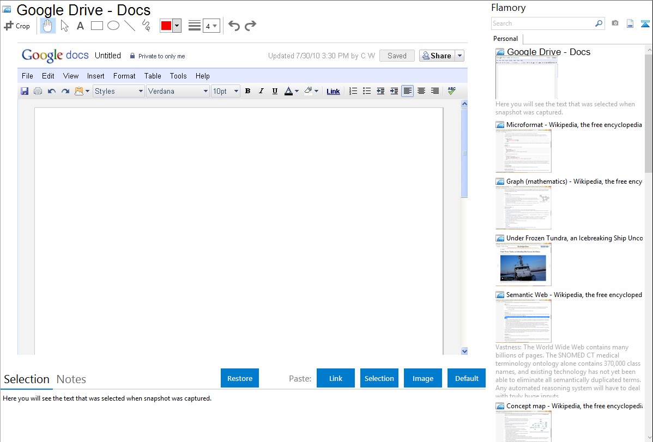Open the File menu
The width and height of the screenshot is (653, 442).
point(27,76)
